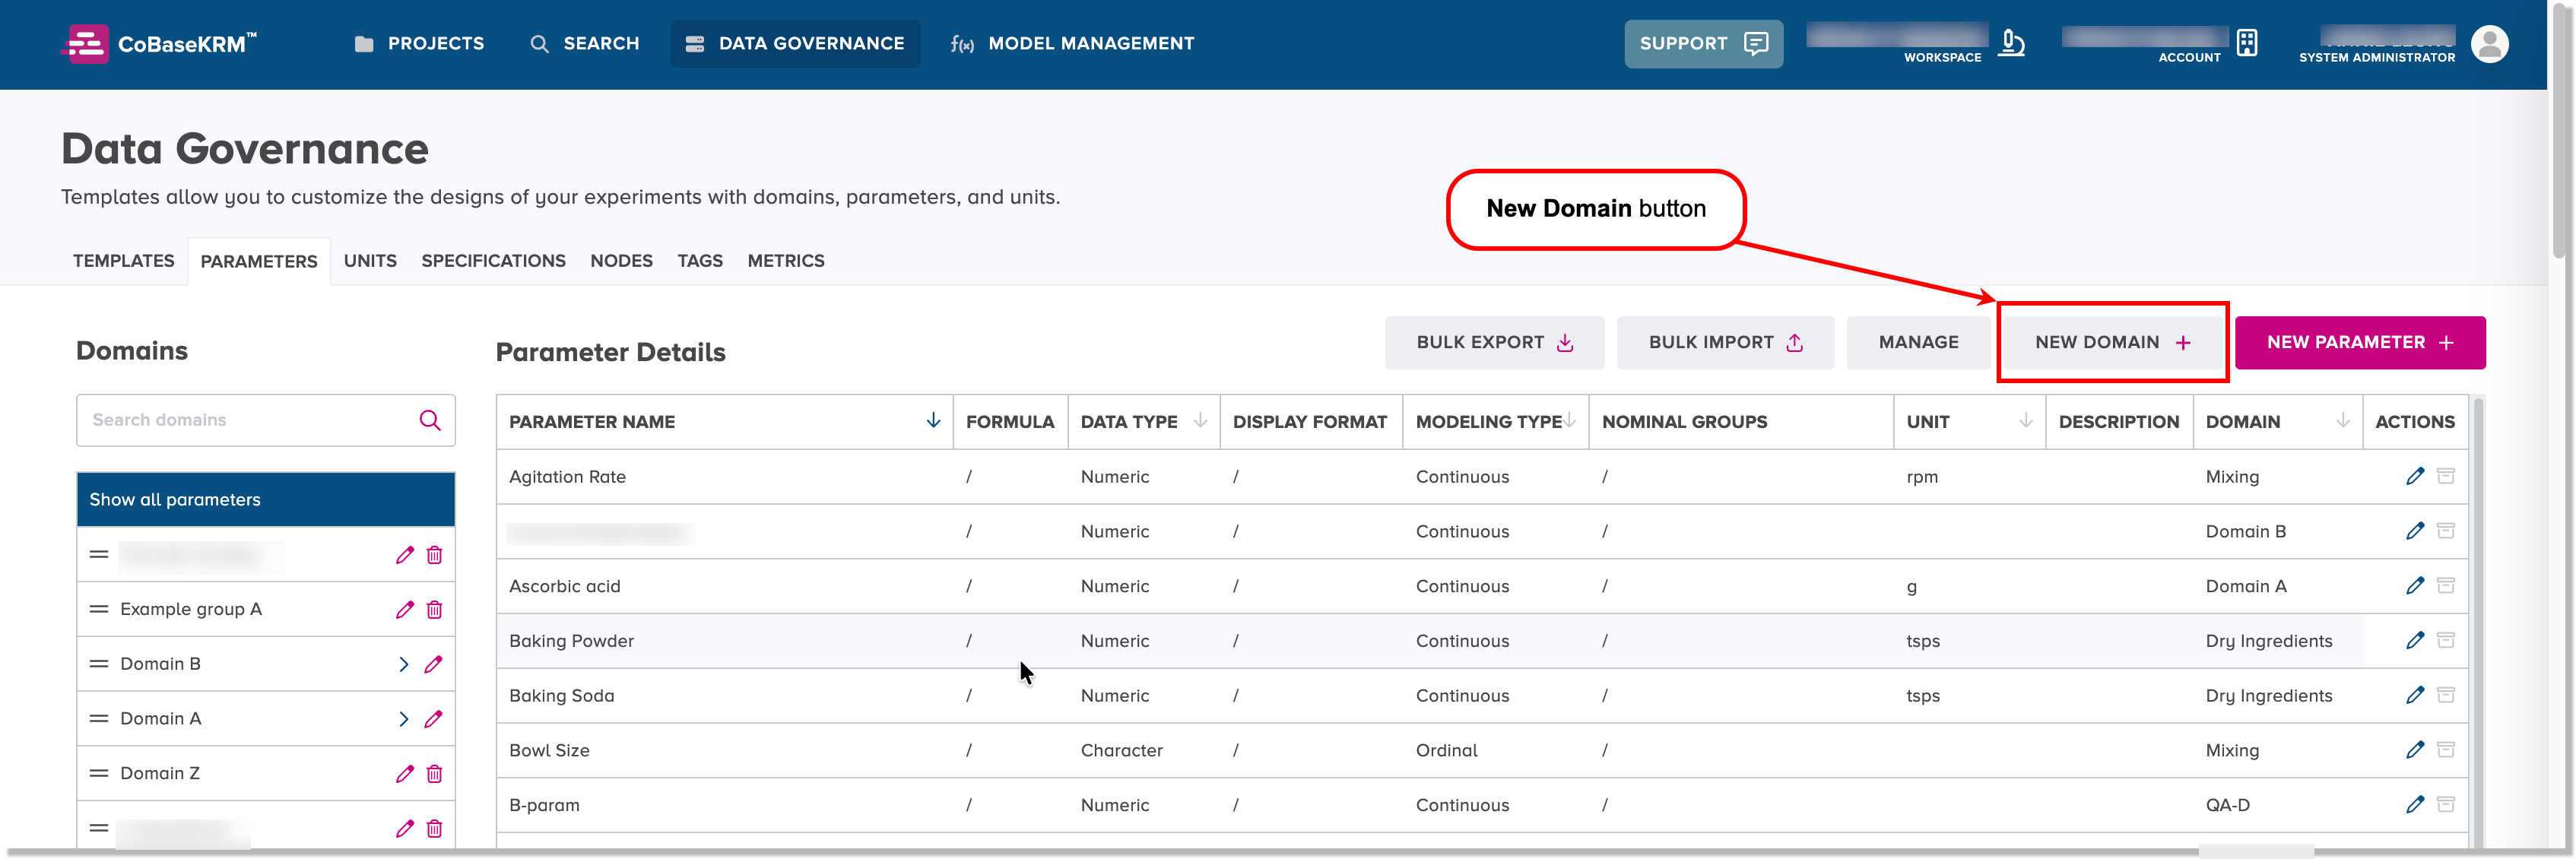This screenshot has width=2576, height=859.
Task: Edit Domain A with pencil icon
Action: click(x=433, y=719)
